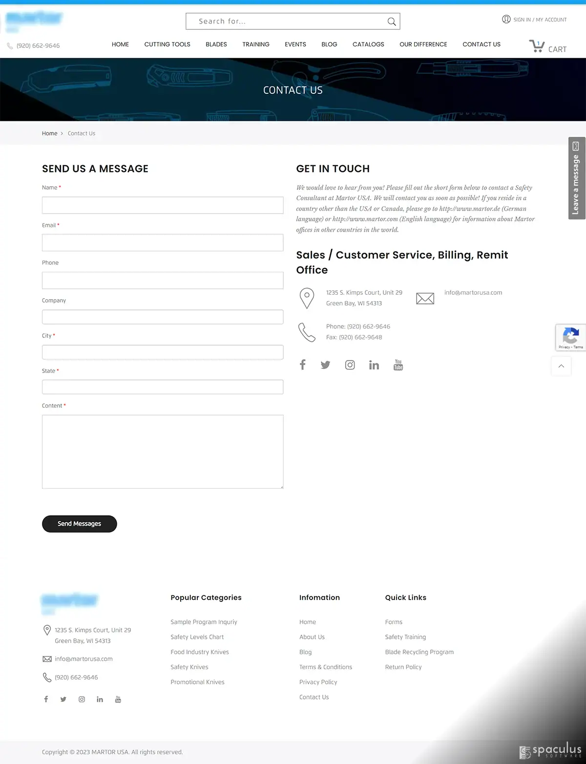Click footer map pin icon
This screenshot has height=764, width=586.
tap(47, 630)
